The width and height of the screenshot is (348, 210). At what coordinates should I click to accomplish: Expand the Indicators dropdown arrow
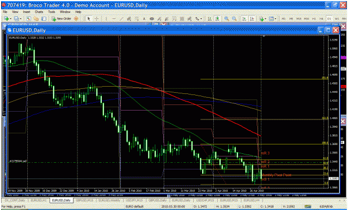[266, 19]
